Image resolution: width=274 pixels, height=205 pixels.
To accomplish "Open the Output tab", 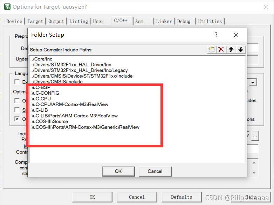I will (x=56, y=21).
